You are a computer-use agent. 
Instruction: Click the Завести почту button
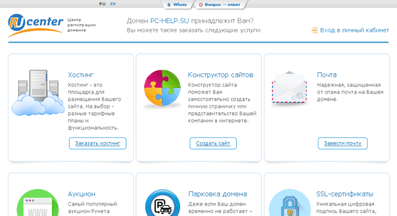(x=342, y=143)
